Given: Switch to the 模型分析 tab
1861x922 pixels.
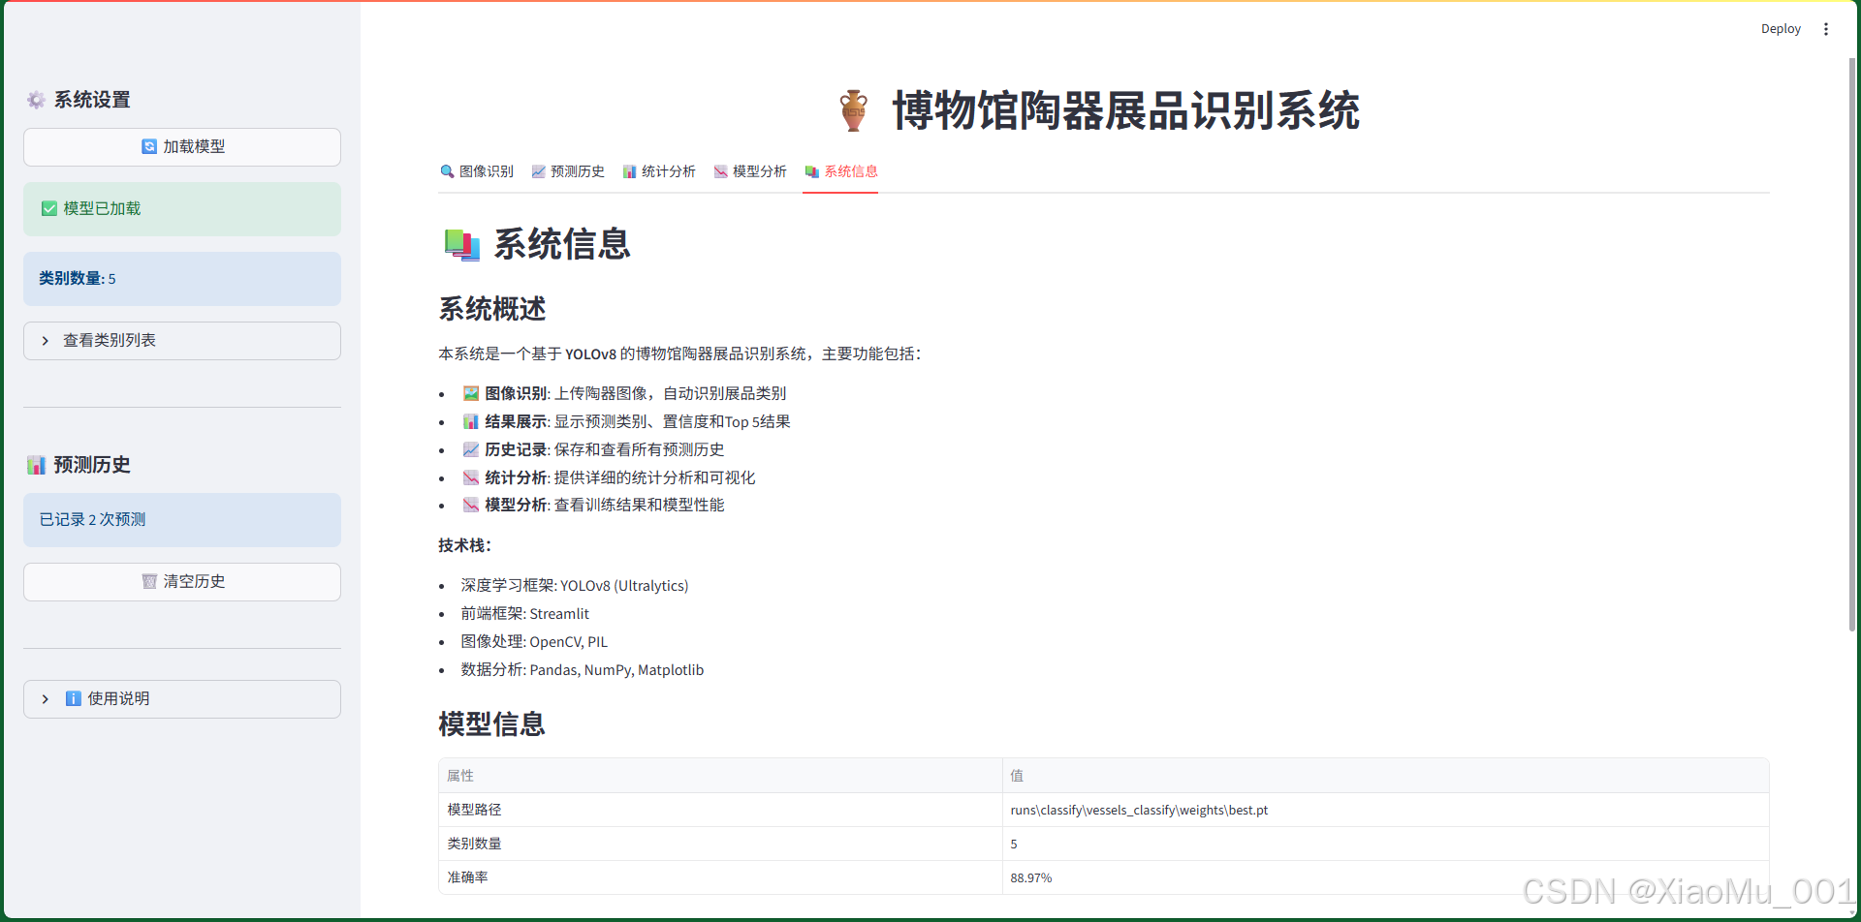Looking at the screenshot, I should 751,171.
